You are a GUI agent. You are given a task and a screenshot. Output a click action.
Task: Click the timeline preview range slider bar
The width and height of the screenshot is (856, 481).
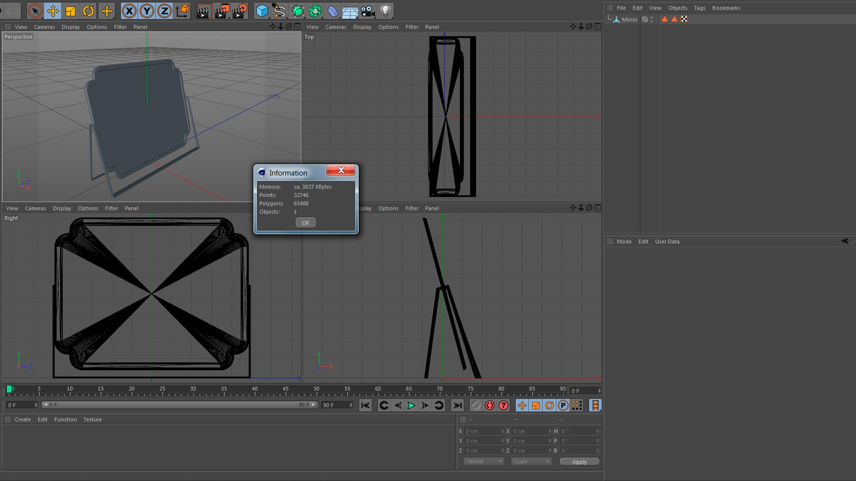pos(179,405)
